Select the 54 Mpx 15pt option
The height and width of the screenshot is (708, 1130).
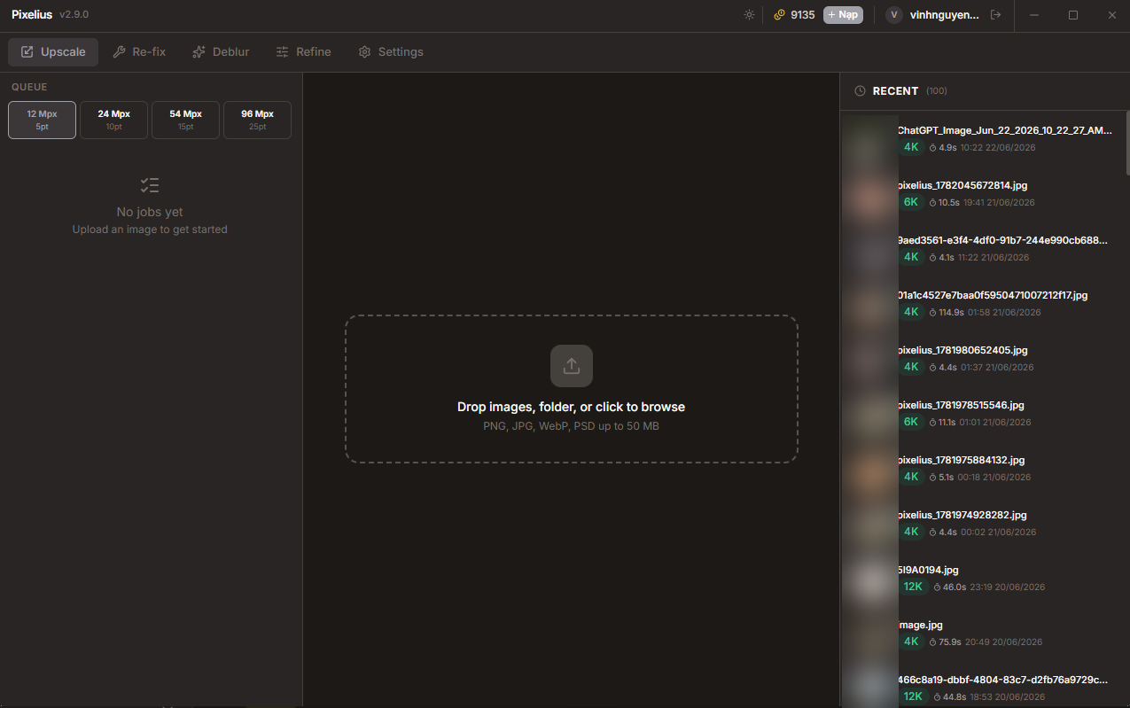[x=185, y=120]
